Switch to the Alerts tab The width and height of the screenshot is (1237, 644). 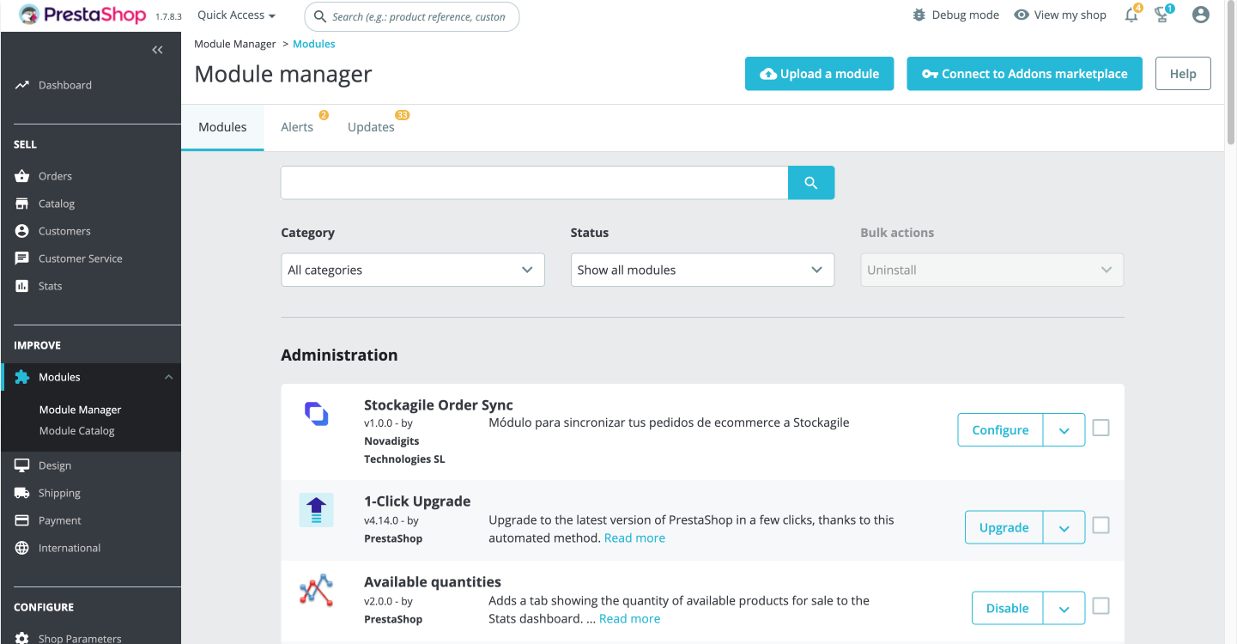click(297, 127)
